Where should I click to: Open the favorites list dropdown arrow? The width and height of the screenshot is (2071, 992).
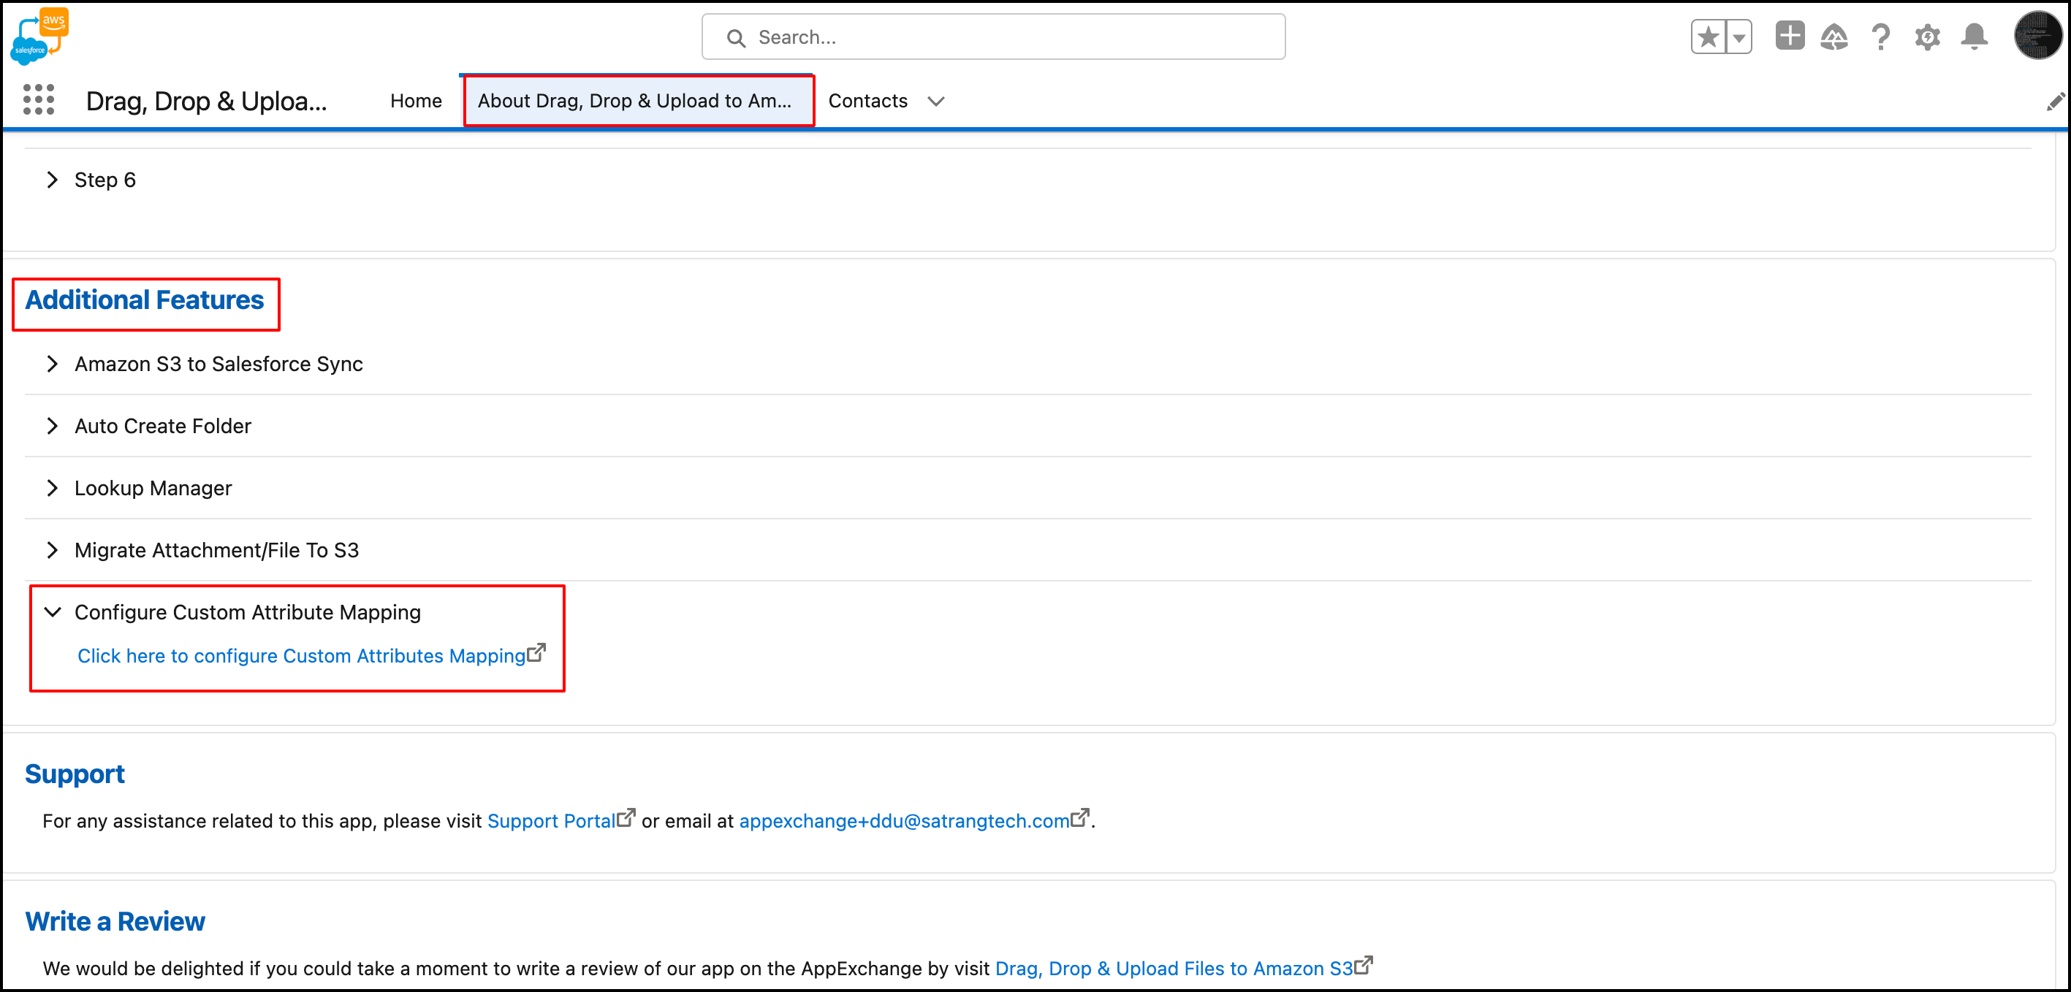[1739, 37]
